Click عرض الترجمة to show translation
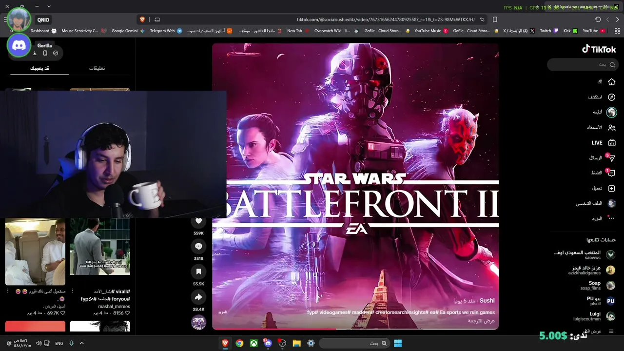The width and height of the screenshot is (624, 351). (481, 321)
